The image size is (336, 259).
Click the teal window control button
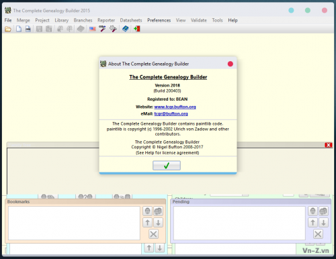(x=291, y=10)
